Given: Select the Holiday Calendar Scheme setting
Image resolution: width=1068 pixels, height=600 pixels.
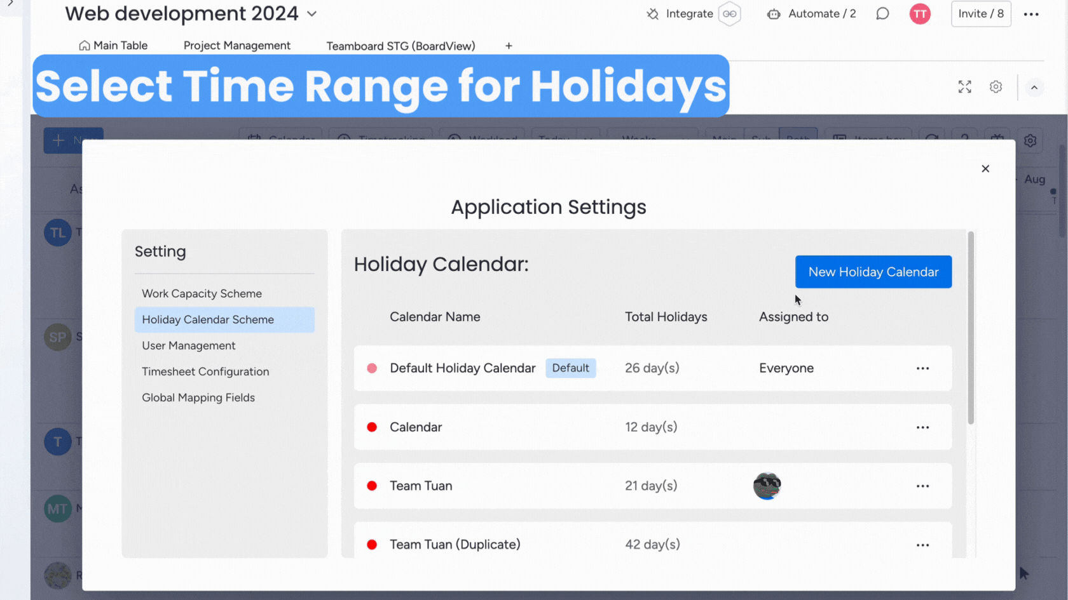Looking at the screenshot, I should (207, 319).
